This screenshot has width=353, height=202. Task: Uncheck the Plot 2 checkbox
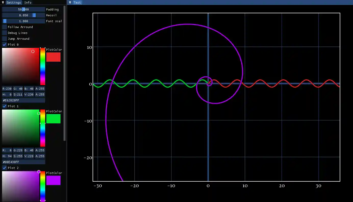click(x=4, y=168)
